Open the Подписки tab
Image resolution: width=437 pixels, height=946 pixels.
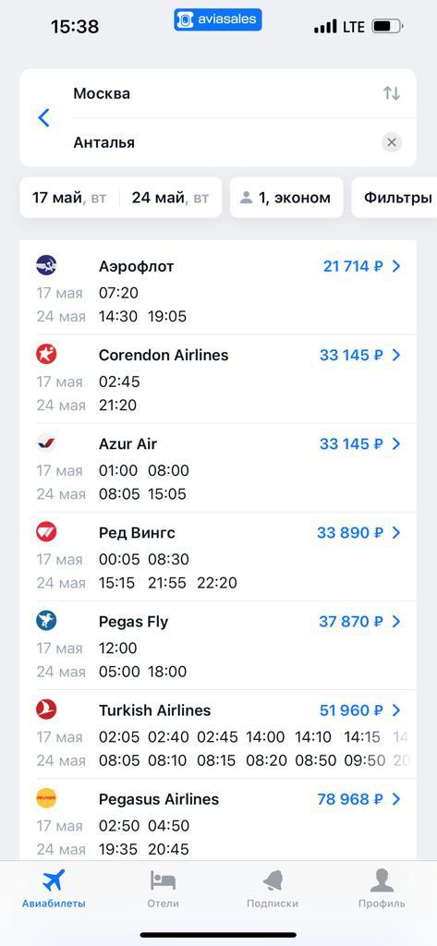[x=273, y=888]
